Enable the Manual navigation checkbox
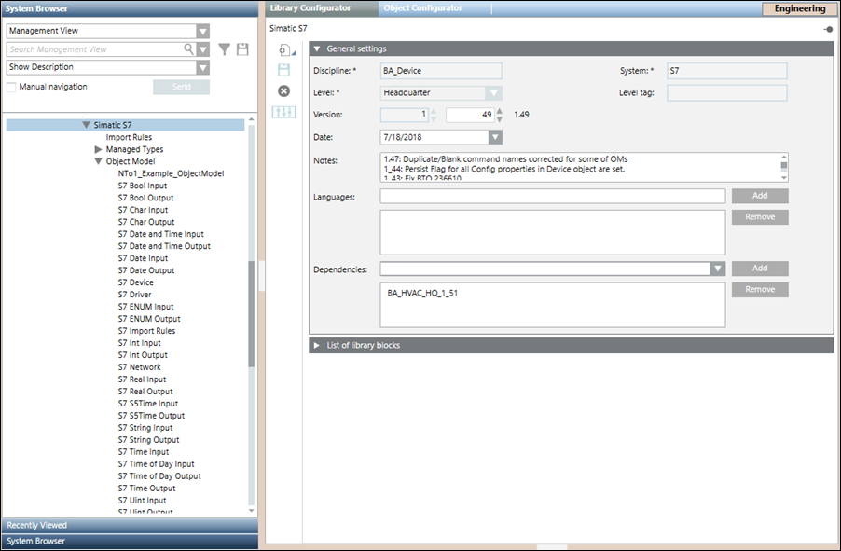This screenshot has height=551, width=841. click(12, 87)
